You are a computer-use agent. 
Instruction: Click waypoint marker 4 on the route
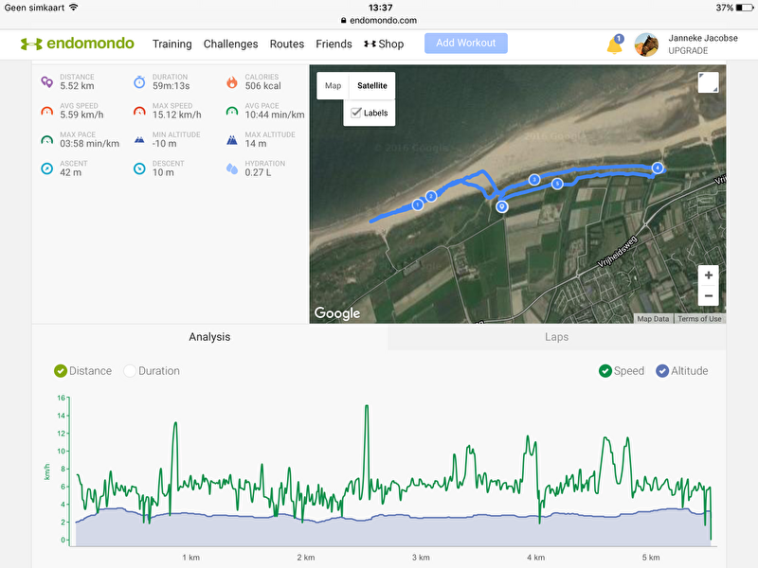(x=658, y=168)
